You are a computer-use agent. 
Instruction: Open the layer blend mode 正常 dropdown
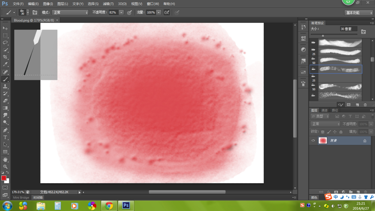(x=325, y=124)
